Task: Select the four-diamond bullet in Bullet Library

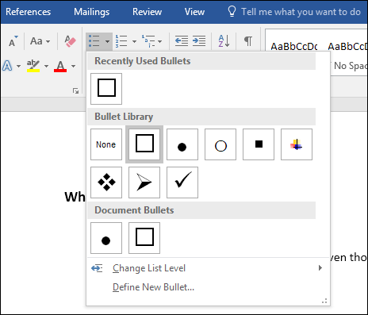Action: pyautogui.click(x=106, y=182)
